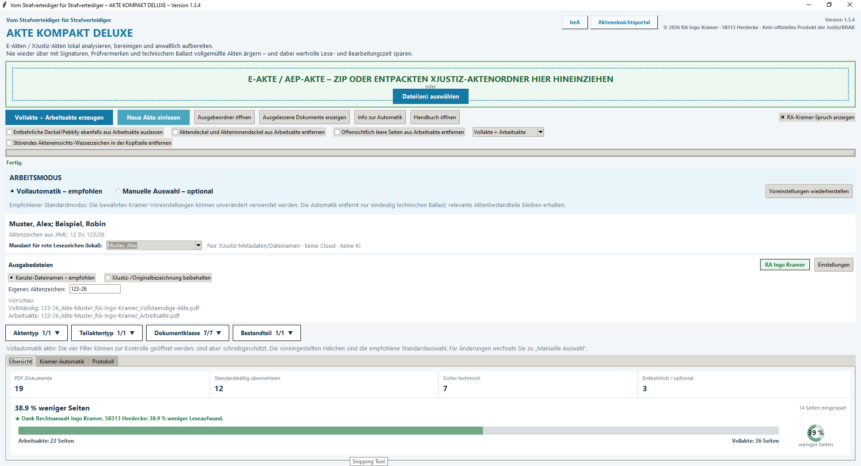Click the Vollständig preview file name
The image size is (861, 466).
click(x=120, y=308)
